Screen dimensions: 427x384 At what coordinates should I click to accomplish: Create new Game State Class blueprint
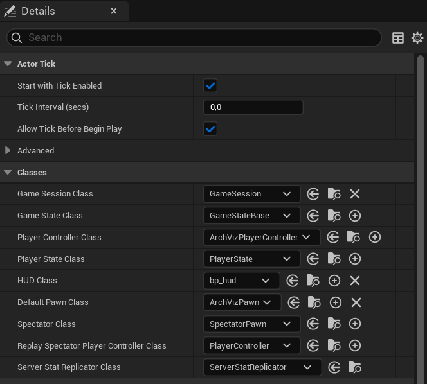(355, 216)
